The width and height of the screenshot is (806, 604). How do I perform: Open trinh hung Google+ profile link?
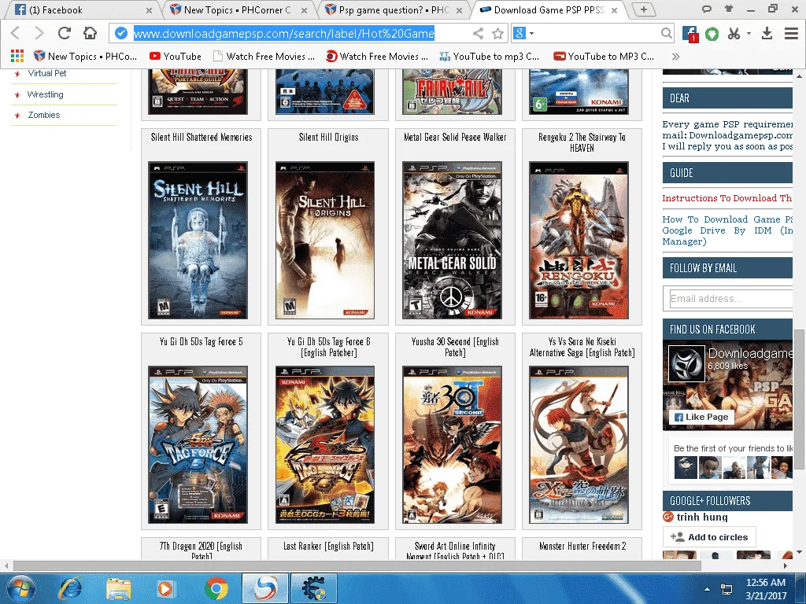(x=702, y=517)
